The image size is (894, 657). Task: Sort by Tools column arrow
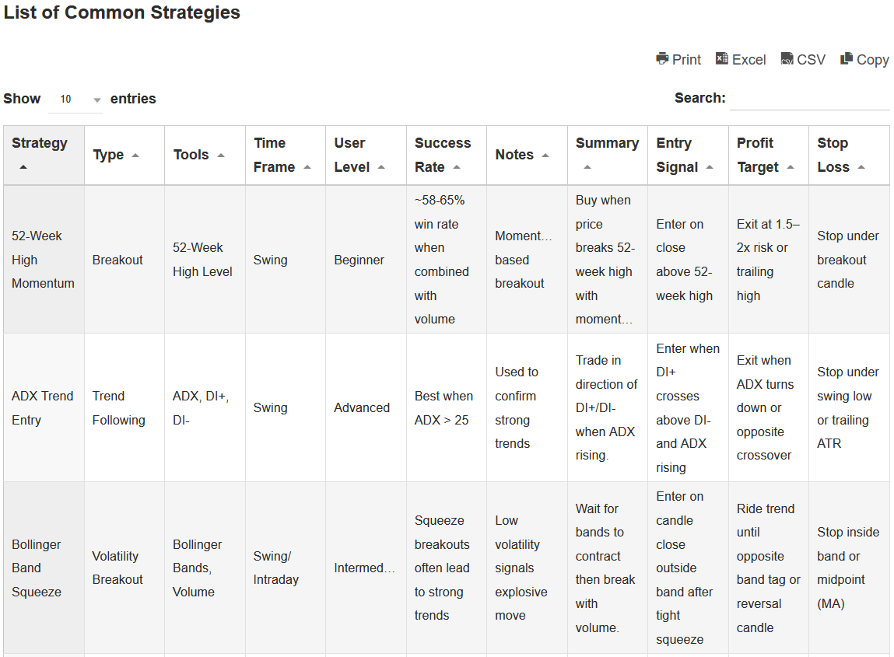tap(221, 156)
